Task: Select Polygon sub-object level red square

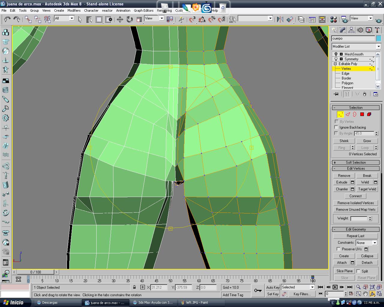Action: click(x=362, y=114)
